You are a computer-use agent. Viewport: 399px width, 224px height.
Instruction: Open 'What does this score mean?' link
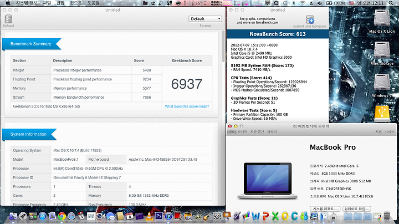click(x=187, y=106)
